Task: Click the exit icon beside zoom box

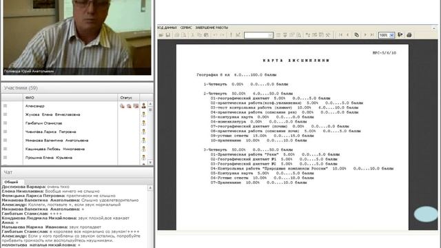Action: 400,35
